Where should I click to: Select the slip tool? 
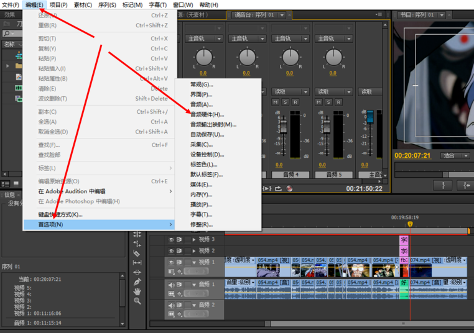point(137,263)
